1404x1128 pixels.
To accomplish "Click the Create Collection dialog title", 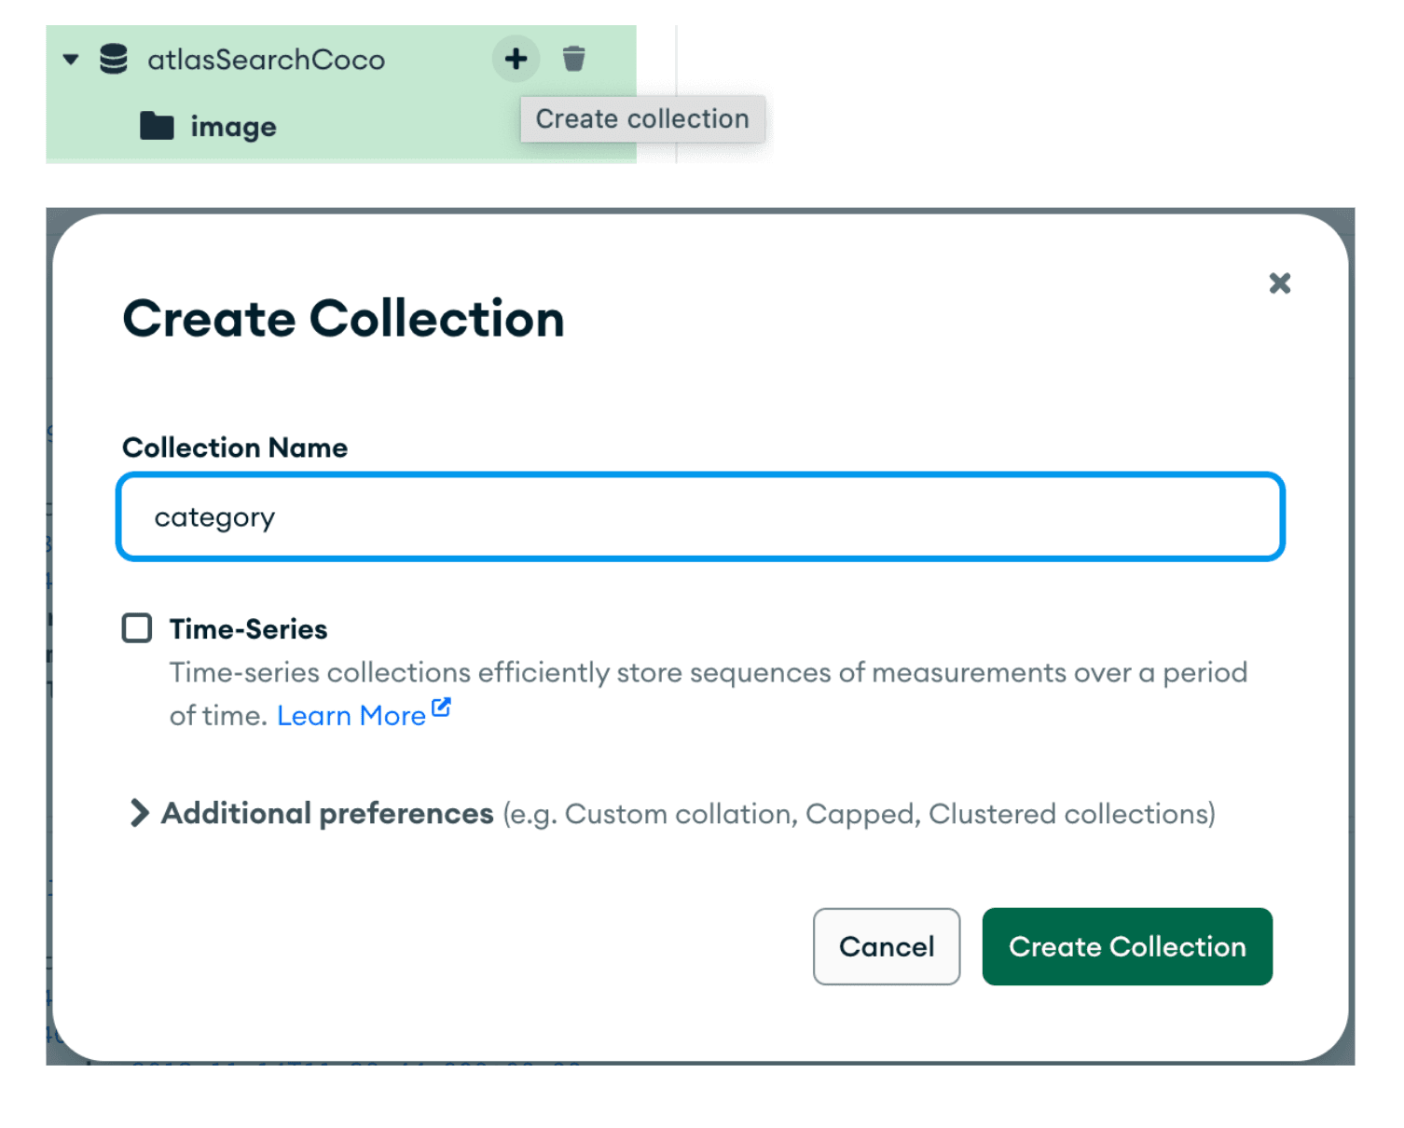I will tap(343, 319).
